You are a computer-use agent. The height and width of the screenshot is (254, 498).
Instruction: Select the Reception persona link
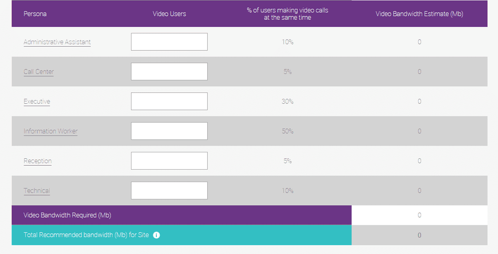pos(38,161)
